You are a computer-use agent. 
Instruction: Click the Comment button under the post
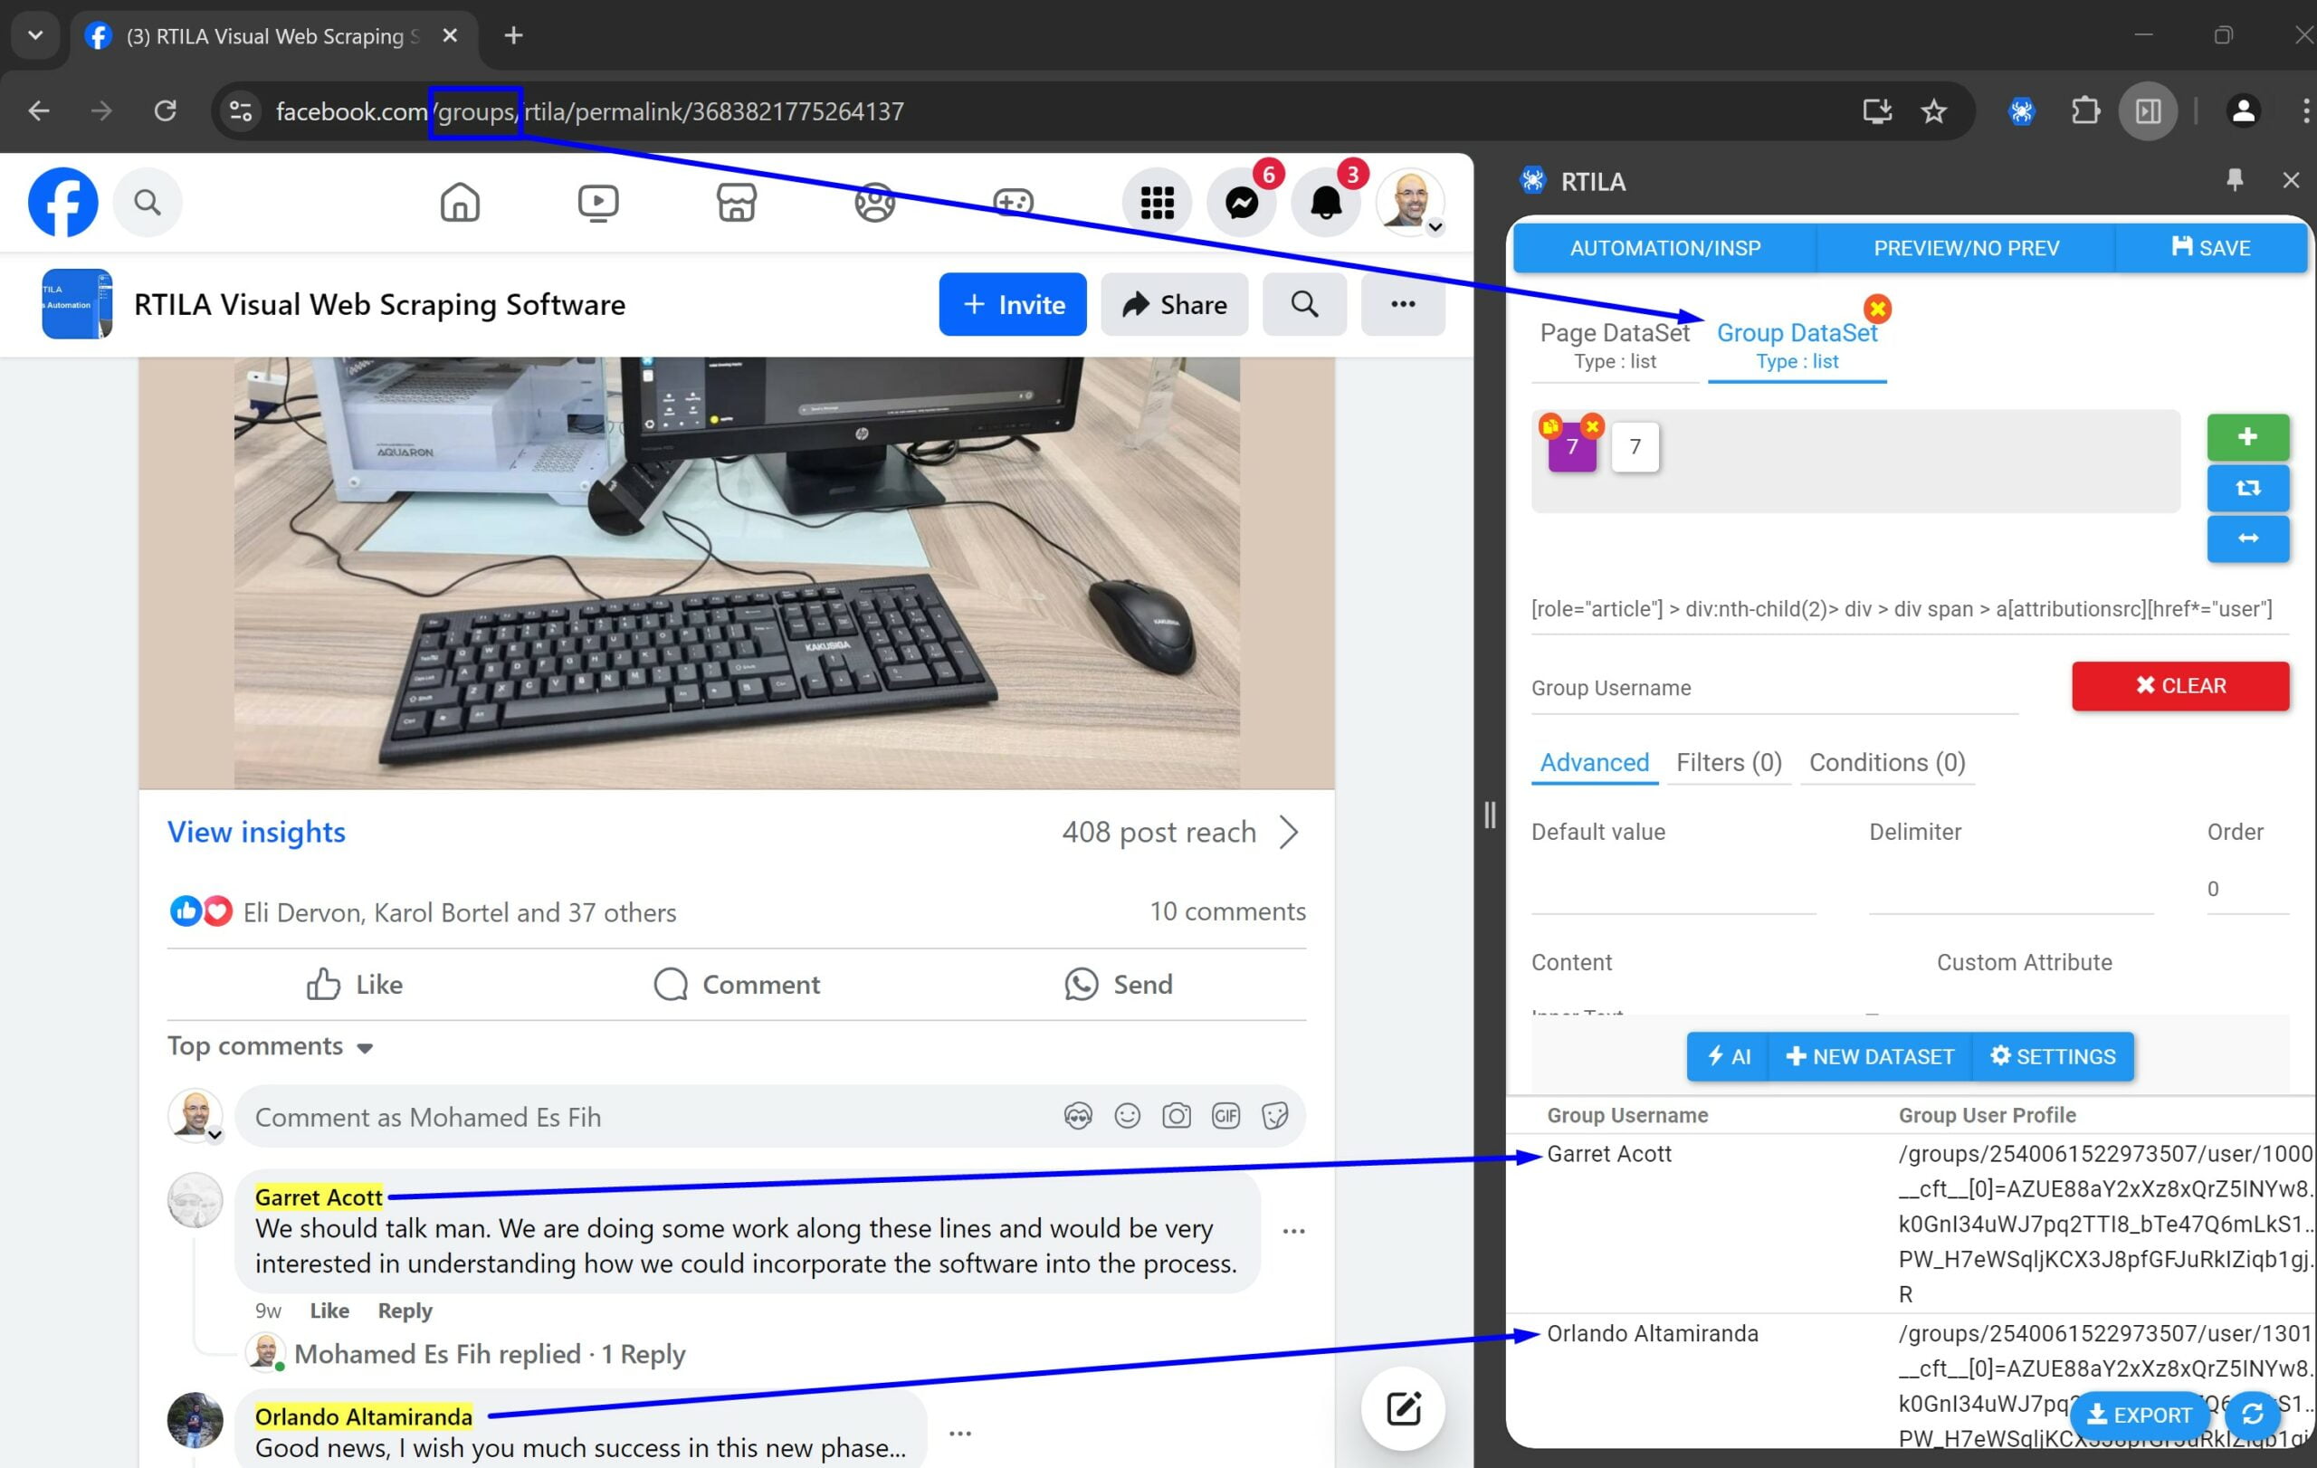(x=736, y=984)
